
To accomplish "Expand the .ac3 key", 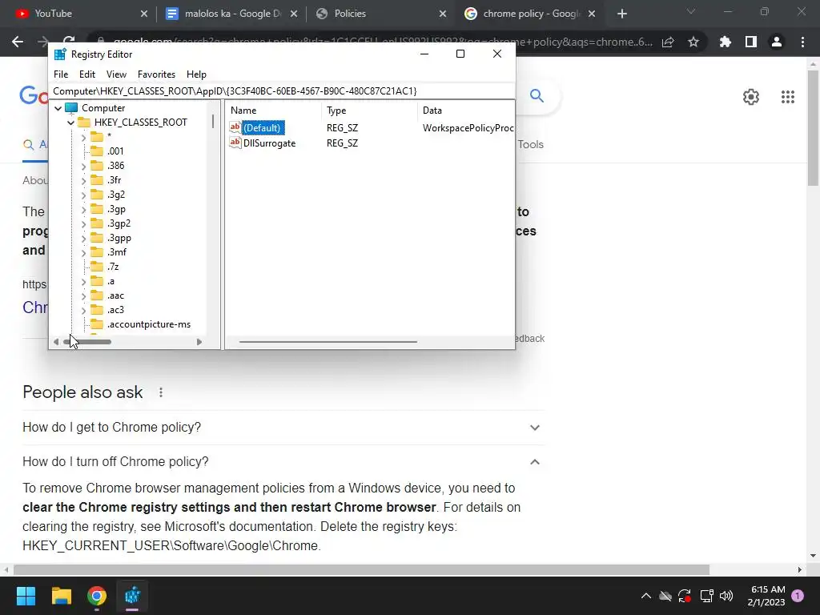I will (83, 311).
